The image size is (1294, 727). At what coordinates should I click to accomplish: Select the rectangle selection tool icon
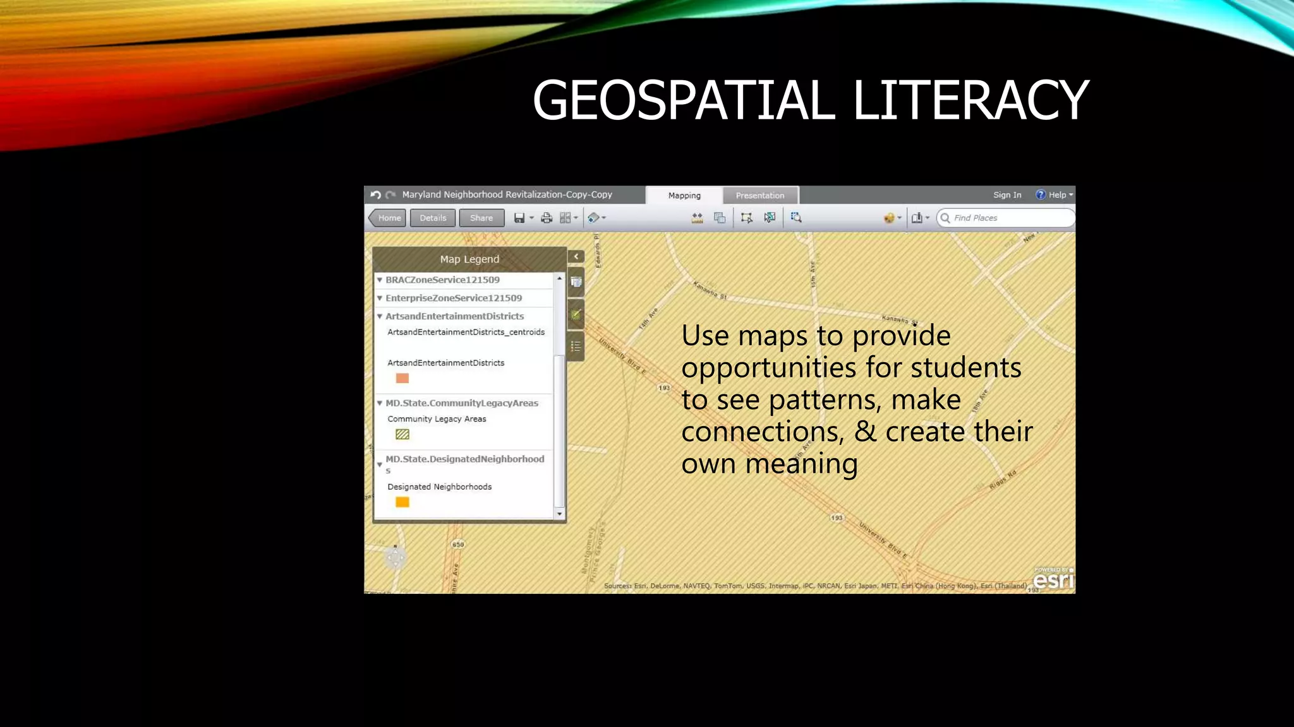point(746,218)
